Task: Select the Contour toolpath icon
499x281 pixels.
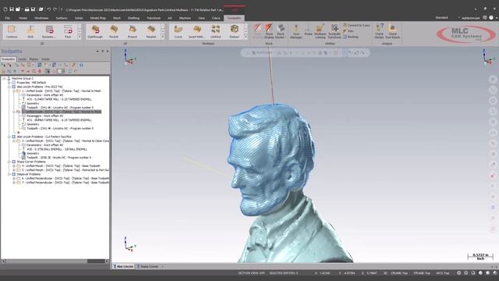Action: click(x=12, y=31)
